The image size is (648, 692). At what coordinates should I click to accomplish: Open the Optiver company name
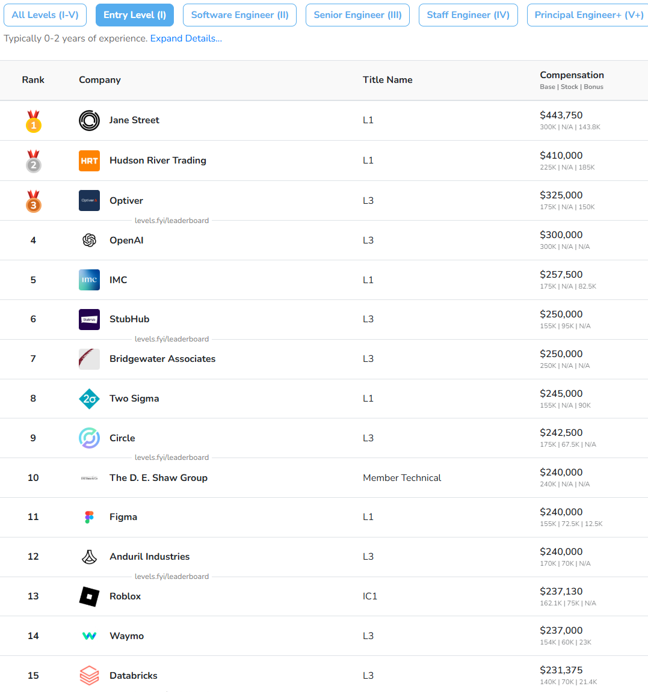tap(126, 200)
